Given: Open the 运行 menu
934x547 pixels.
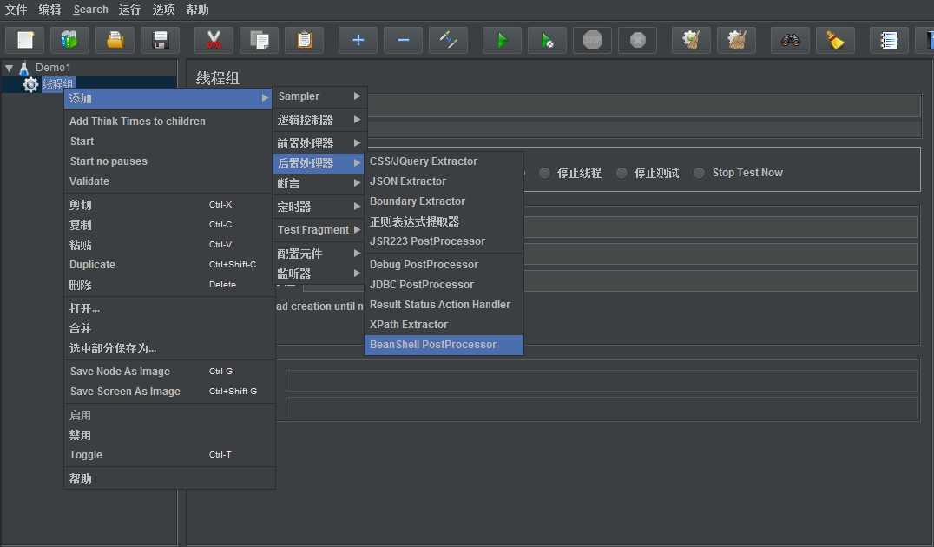Looking at the screenshot, I should pos(129,10).
